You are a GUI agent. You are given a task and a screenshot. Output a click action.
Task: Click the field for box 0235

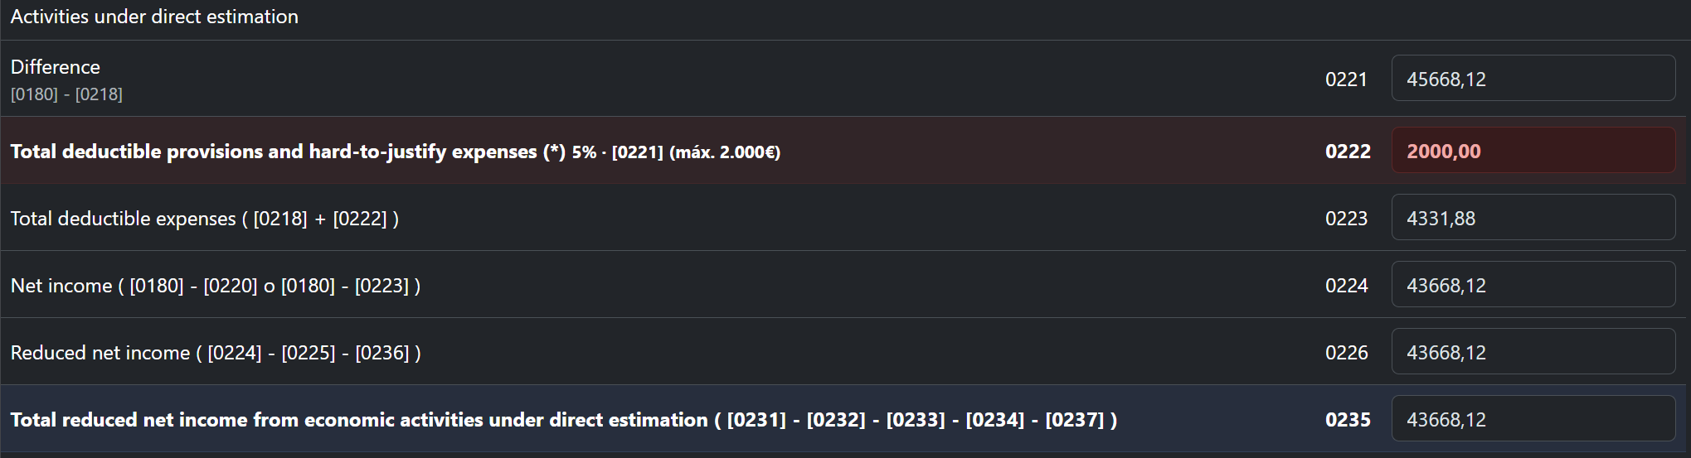[1533, 418]
